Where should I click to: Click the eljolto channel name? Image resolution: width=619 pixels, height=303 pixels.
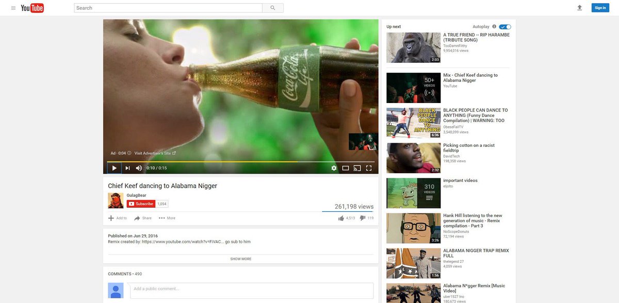tap(449, 187)
